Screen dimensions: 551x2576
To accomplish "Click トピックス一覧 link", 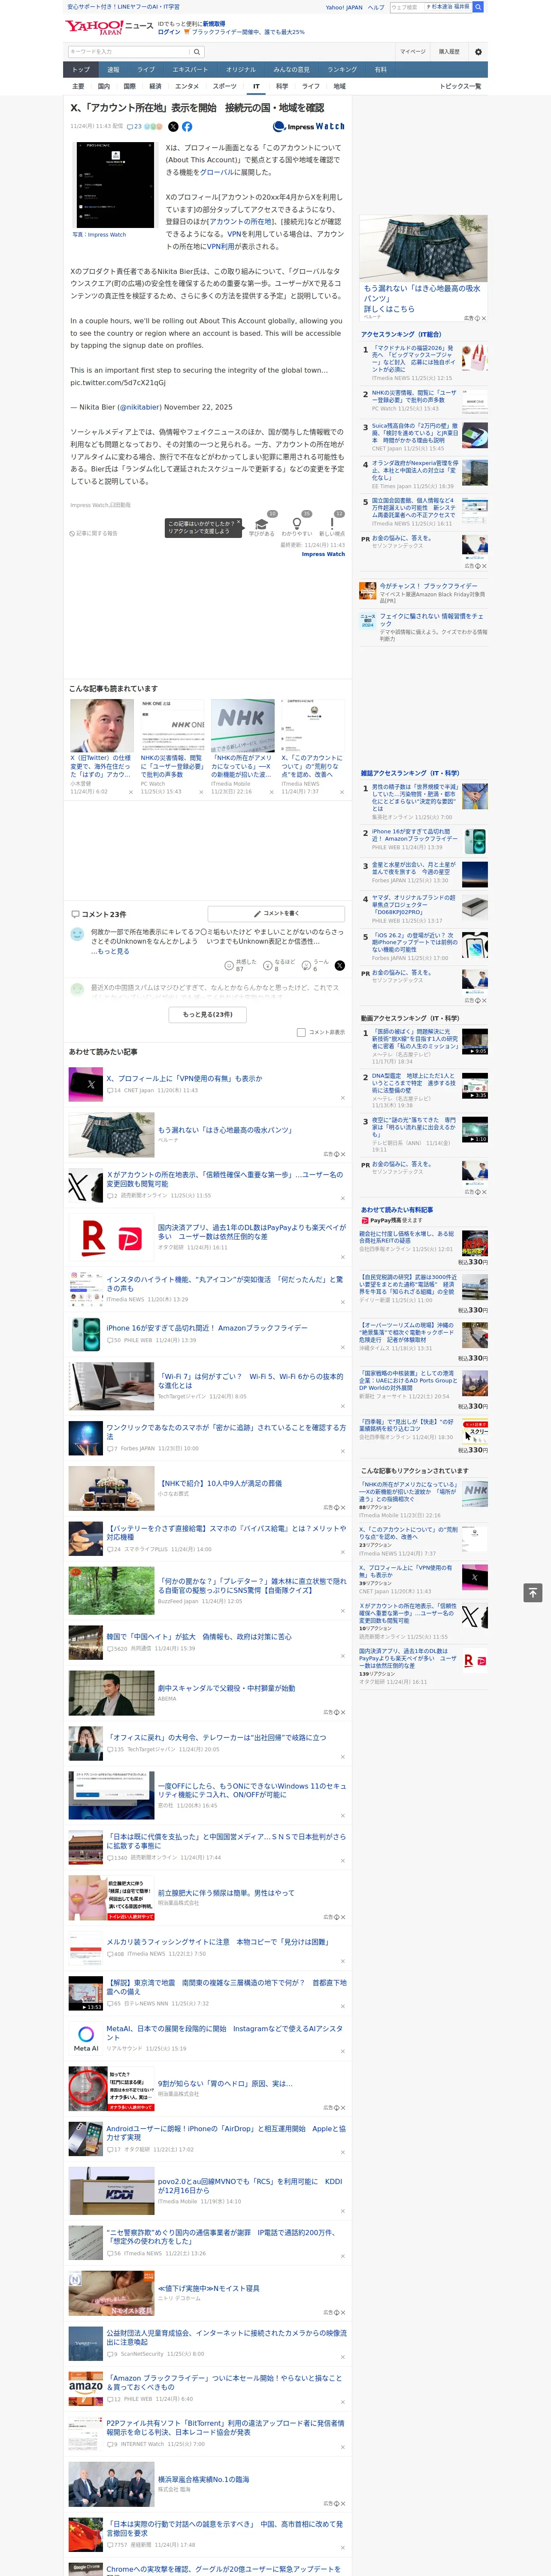I will pyautogui.click(x=460, y=86).
